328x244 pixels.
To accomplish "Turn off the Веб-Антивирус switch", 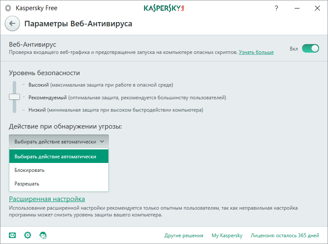I will tap(311, 48).
